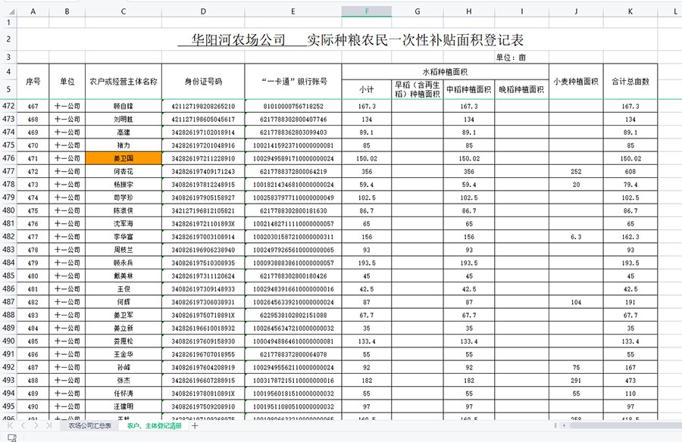This screenshot has height=442, width=682.
Task: Jump to first sheet with navigation arrow
Action: click(11, 426)
